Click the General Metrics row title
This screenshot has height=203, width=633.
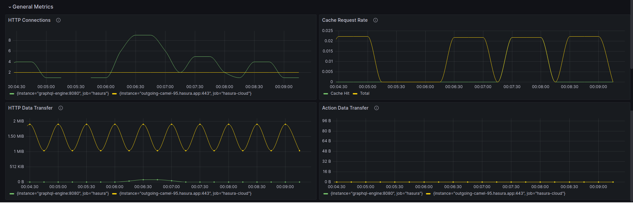[x=33, y=7]
